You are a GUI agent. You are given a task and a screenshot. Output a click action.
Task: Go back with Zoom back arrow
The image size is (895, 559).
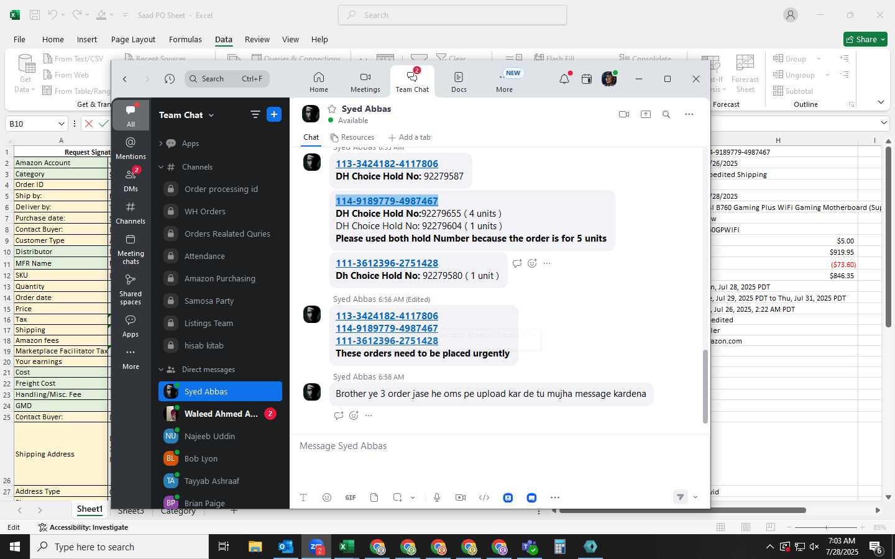tap(125, 79)
